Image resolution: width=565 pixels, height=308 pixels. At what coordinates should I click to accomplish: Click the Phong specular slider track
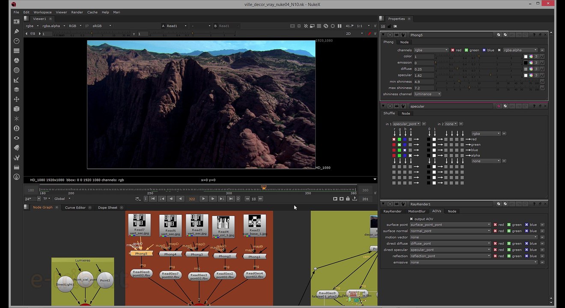(x=479, y=75)
